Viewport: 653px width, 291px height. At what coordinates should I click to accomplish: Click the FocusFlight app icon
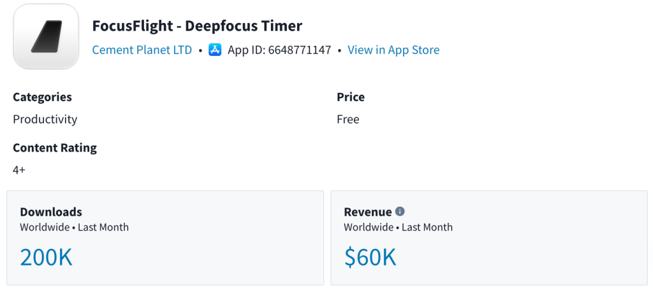pos(46,37)
